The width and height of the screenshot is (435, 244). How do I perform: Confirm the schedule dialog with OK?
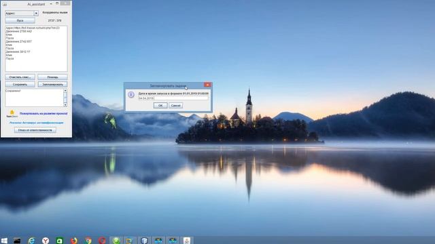click(160, 106)
